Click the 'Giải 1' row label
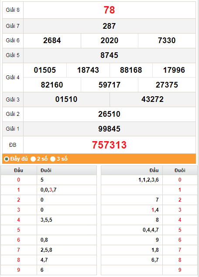The width and height of the screenshot is (199, 277). (13, 129)
